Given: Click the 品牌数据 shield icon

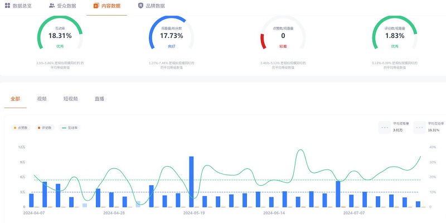Looking at the screenshot, I should tap(140, 6).
